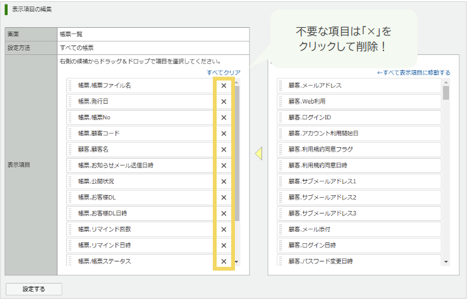Click すべてクリア link
Image resolution: width=468 pixels, height=300 pixels.
[224, 73]
